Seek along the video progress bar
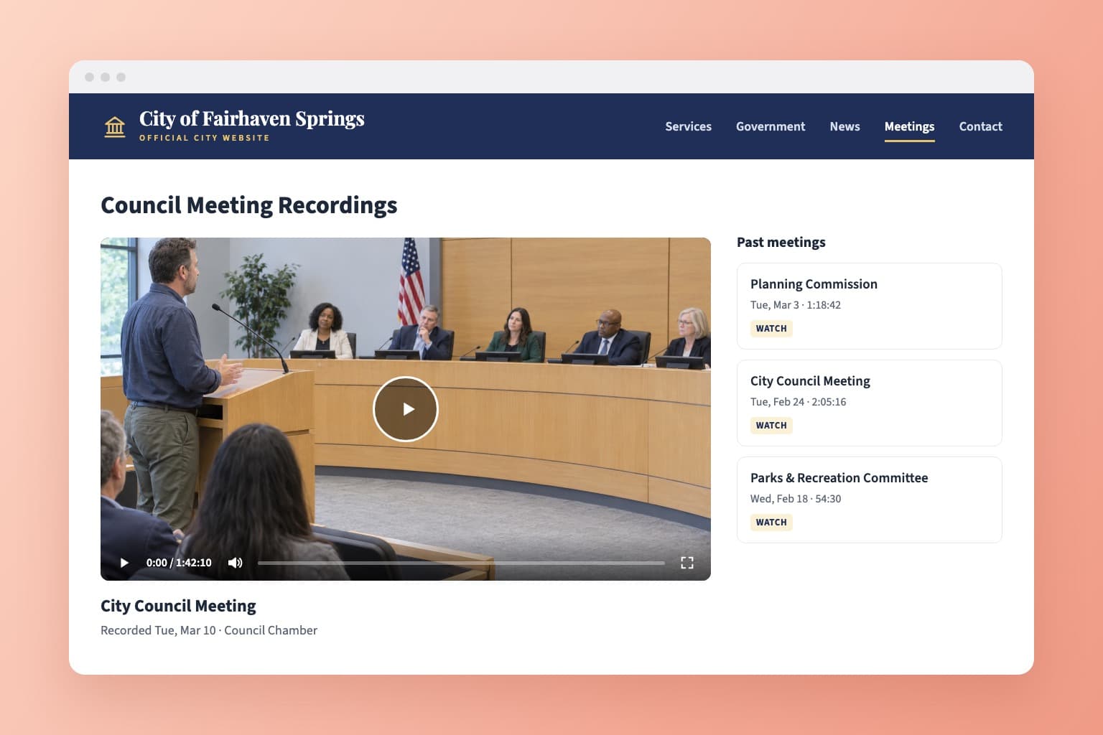The width and height of the screenshot is (1103, 735). (x=461, y=563)
